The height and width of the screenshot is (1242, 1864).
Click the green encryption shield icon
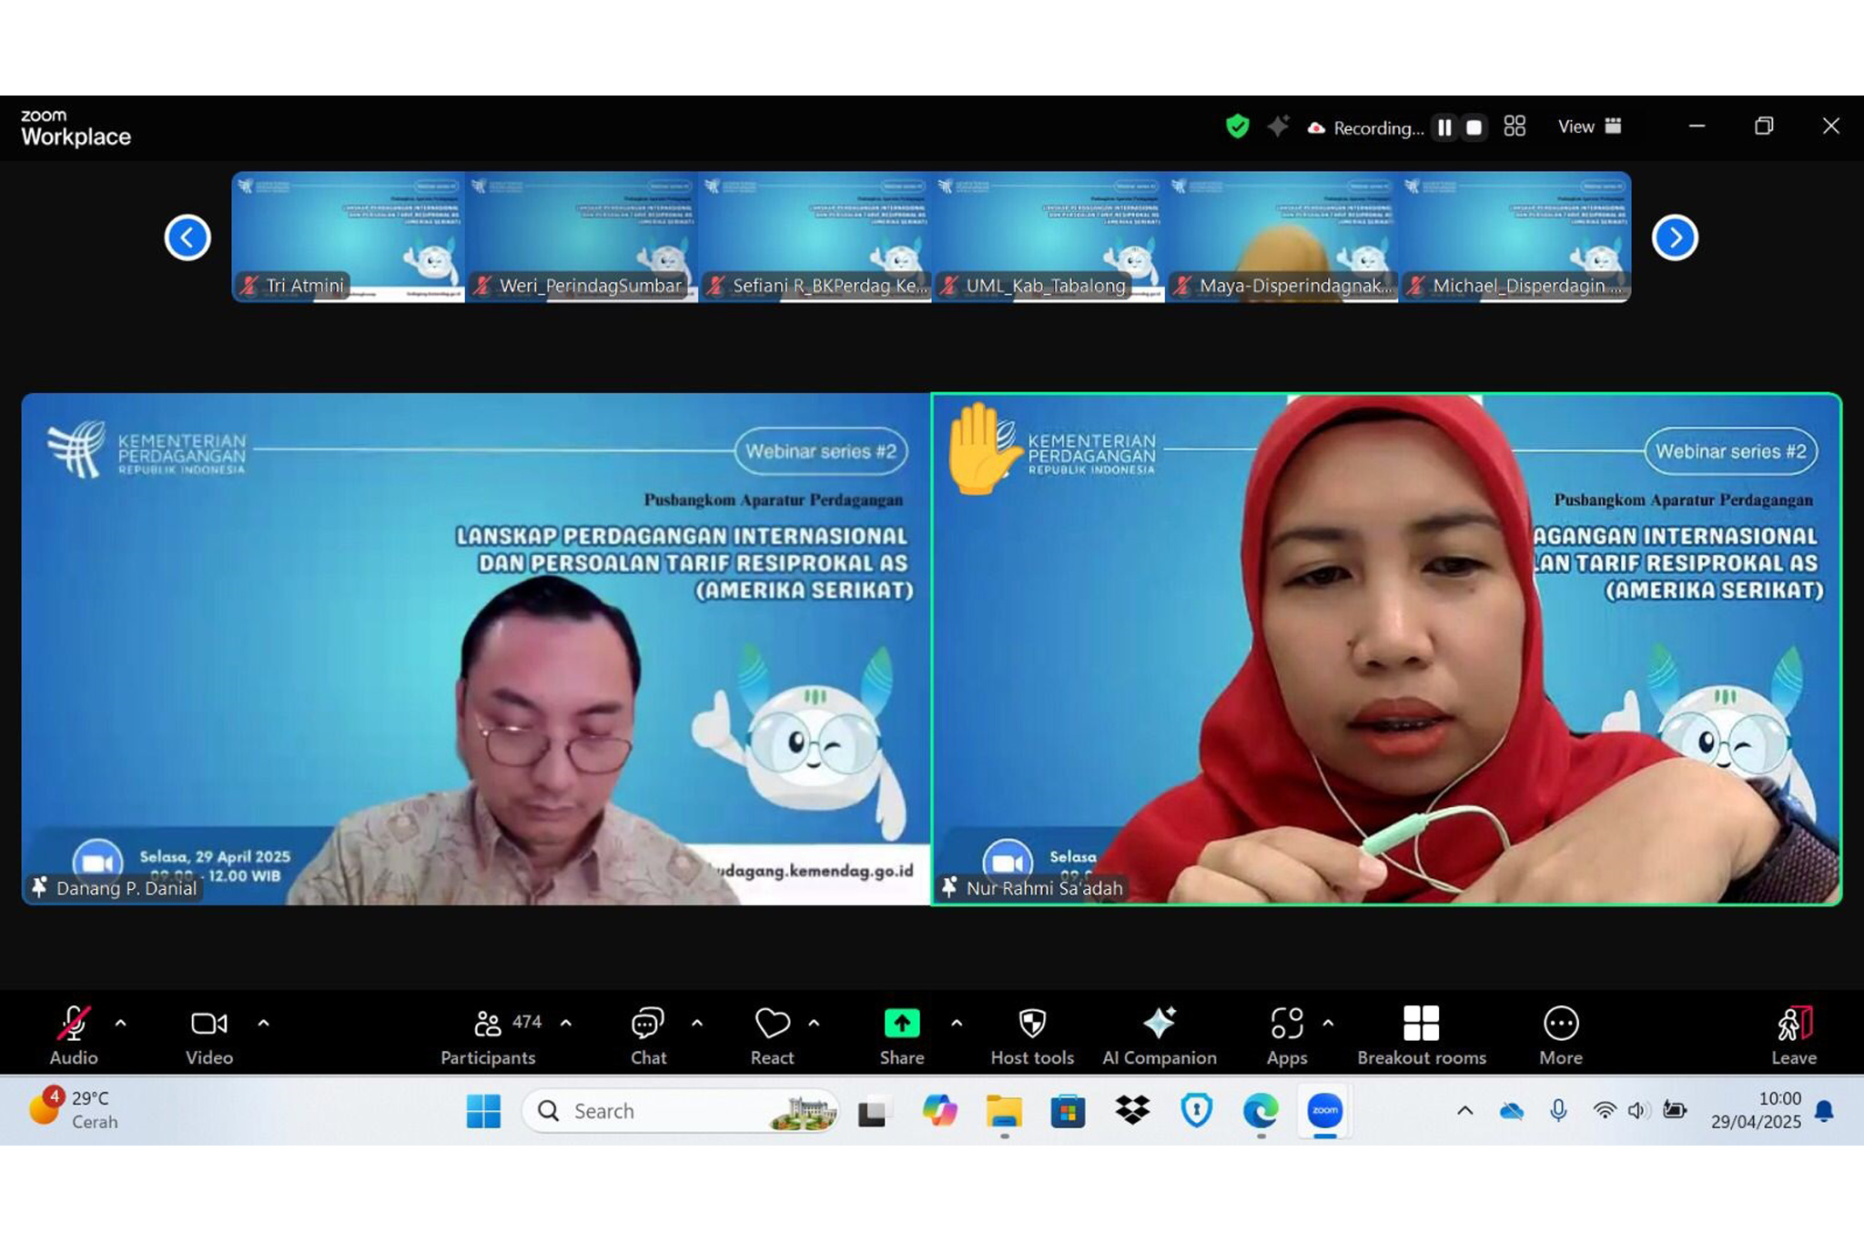pyautogui.click(x=1237, y=126)
